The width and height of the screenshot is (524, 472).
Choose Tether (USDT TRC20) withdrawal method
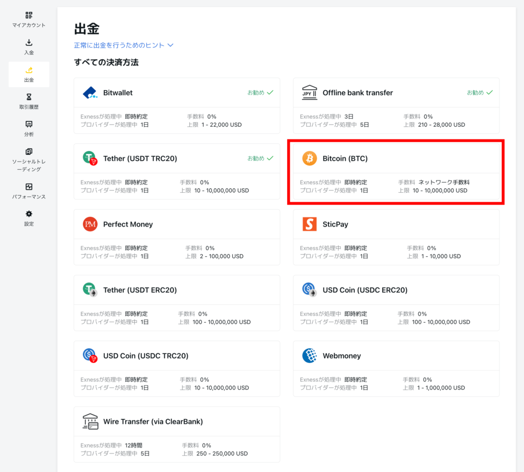coord(177,171)
